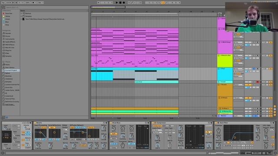
Task: Click the Max for Live category icon
Action: (x=3, y=48)
